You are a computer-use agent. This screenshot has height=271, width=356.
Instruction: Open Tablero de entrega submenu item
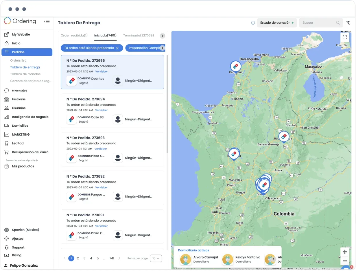point(25,67)
